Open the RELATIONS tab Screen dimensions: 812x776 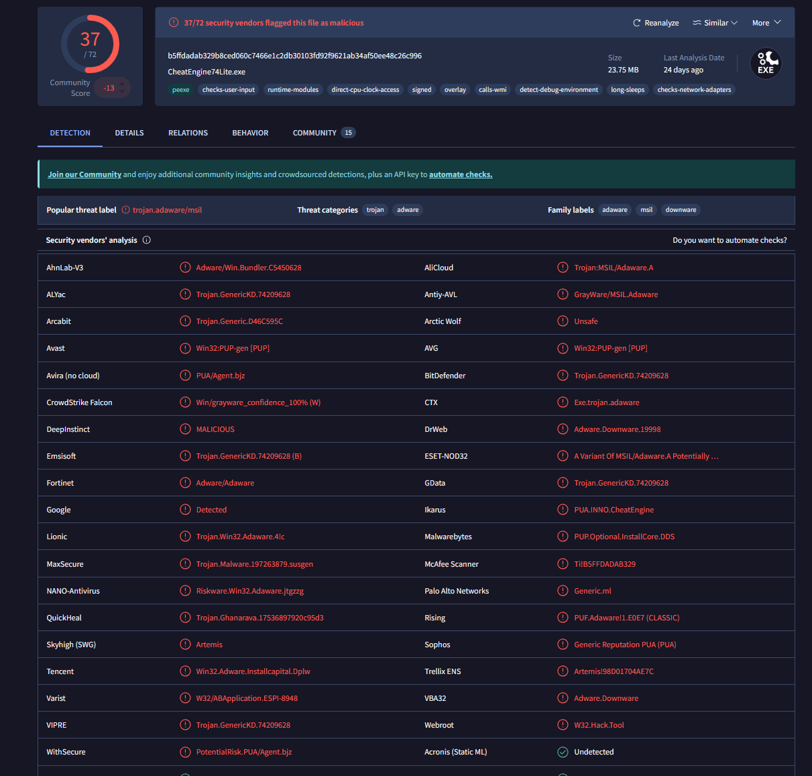(188, 133)
